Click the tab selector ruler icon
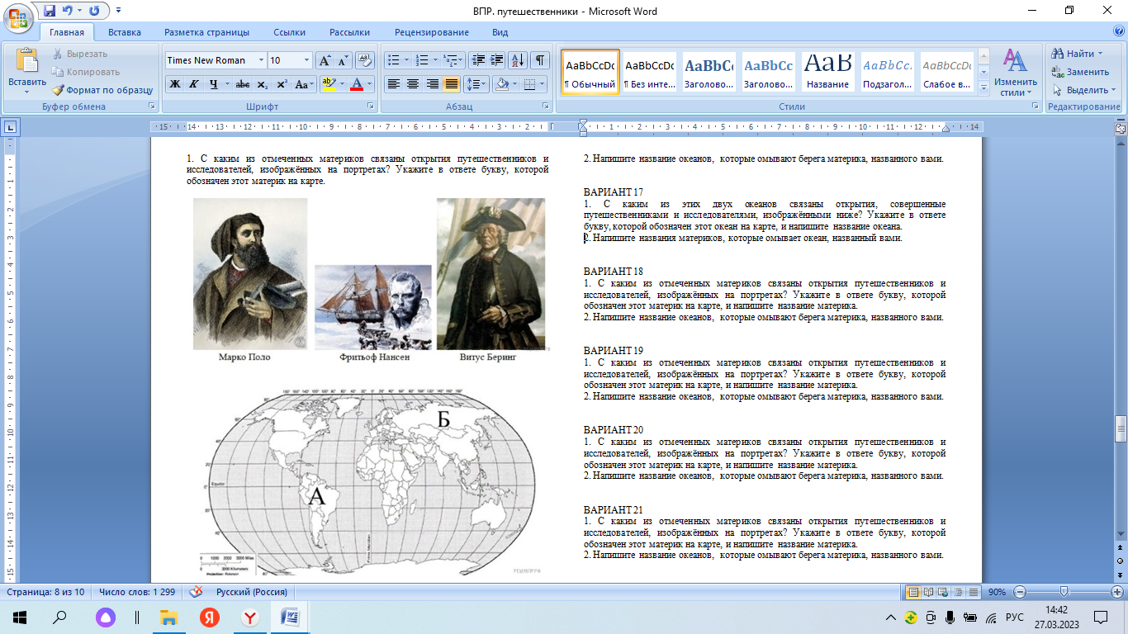 (x=11, y=127)
